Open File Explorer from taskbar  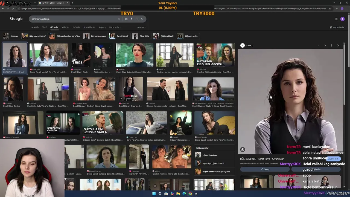(178, 194)
